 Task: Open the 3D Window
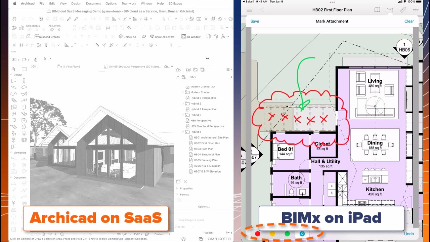click(191, 37)
